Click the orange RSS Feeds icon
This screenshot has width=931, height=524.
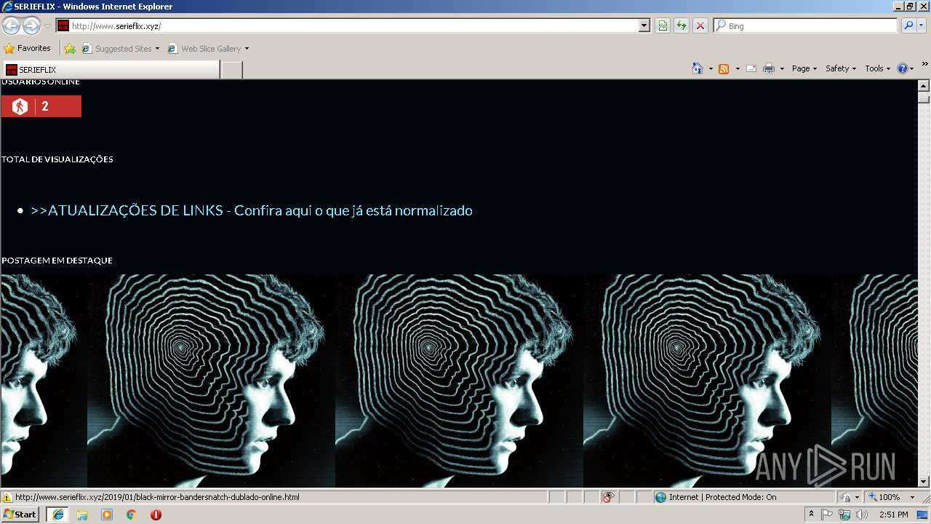[724, 68]
